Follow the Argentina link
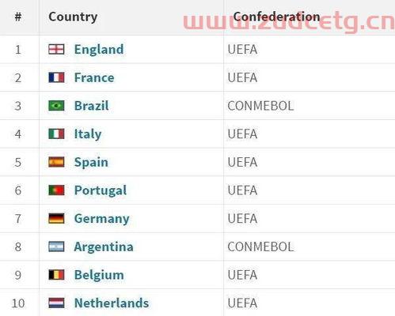The image size is (395, 316). tap(104, 247)
